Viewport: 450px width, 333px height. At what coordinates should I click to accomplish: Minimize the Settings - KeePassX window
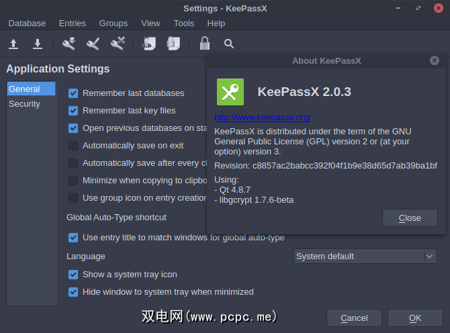pos(398,8)
